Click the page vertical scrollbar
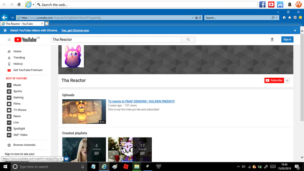Image resolution: width=304 pixels, height=171 pixels. (302, 77)
